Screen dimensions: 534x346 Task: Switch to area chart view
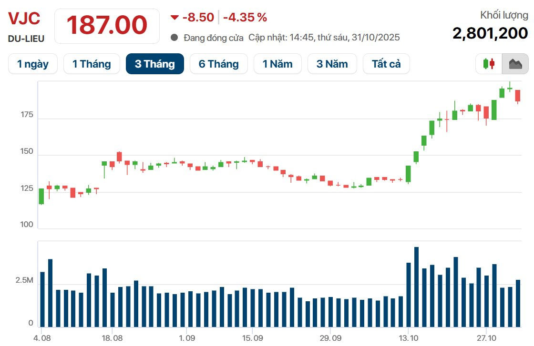(515, 64)
